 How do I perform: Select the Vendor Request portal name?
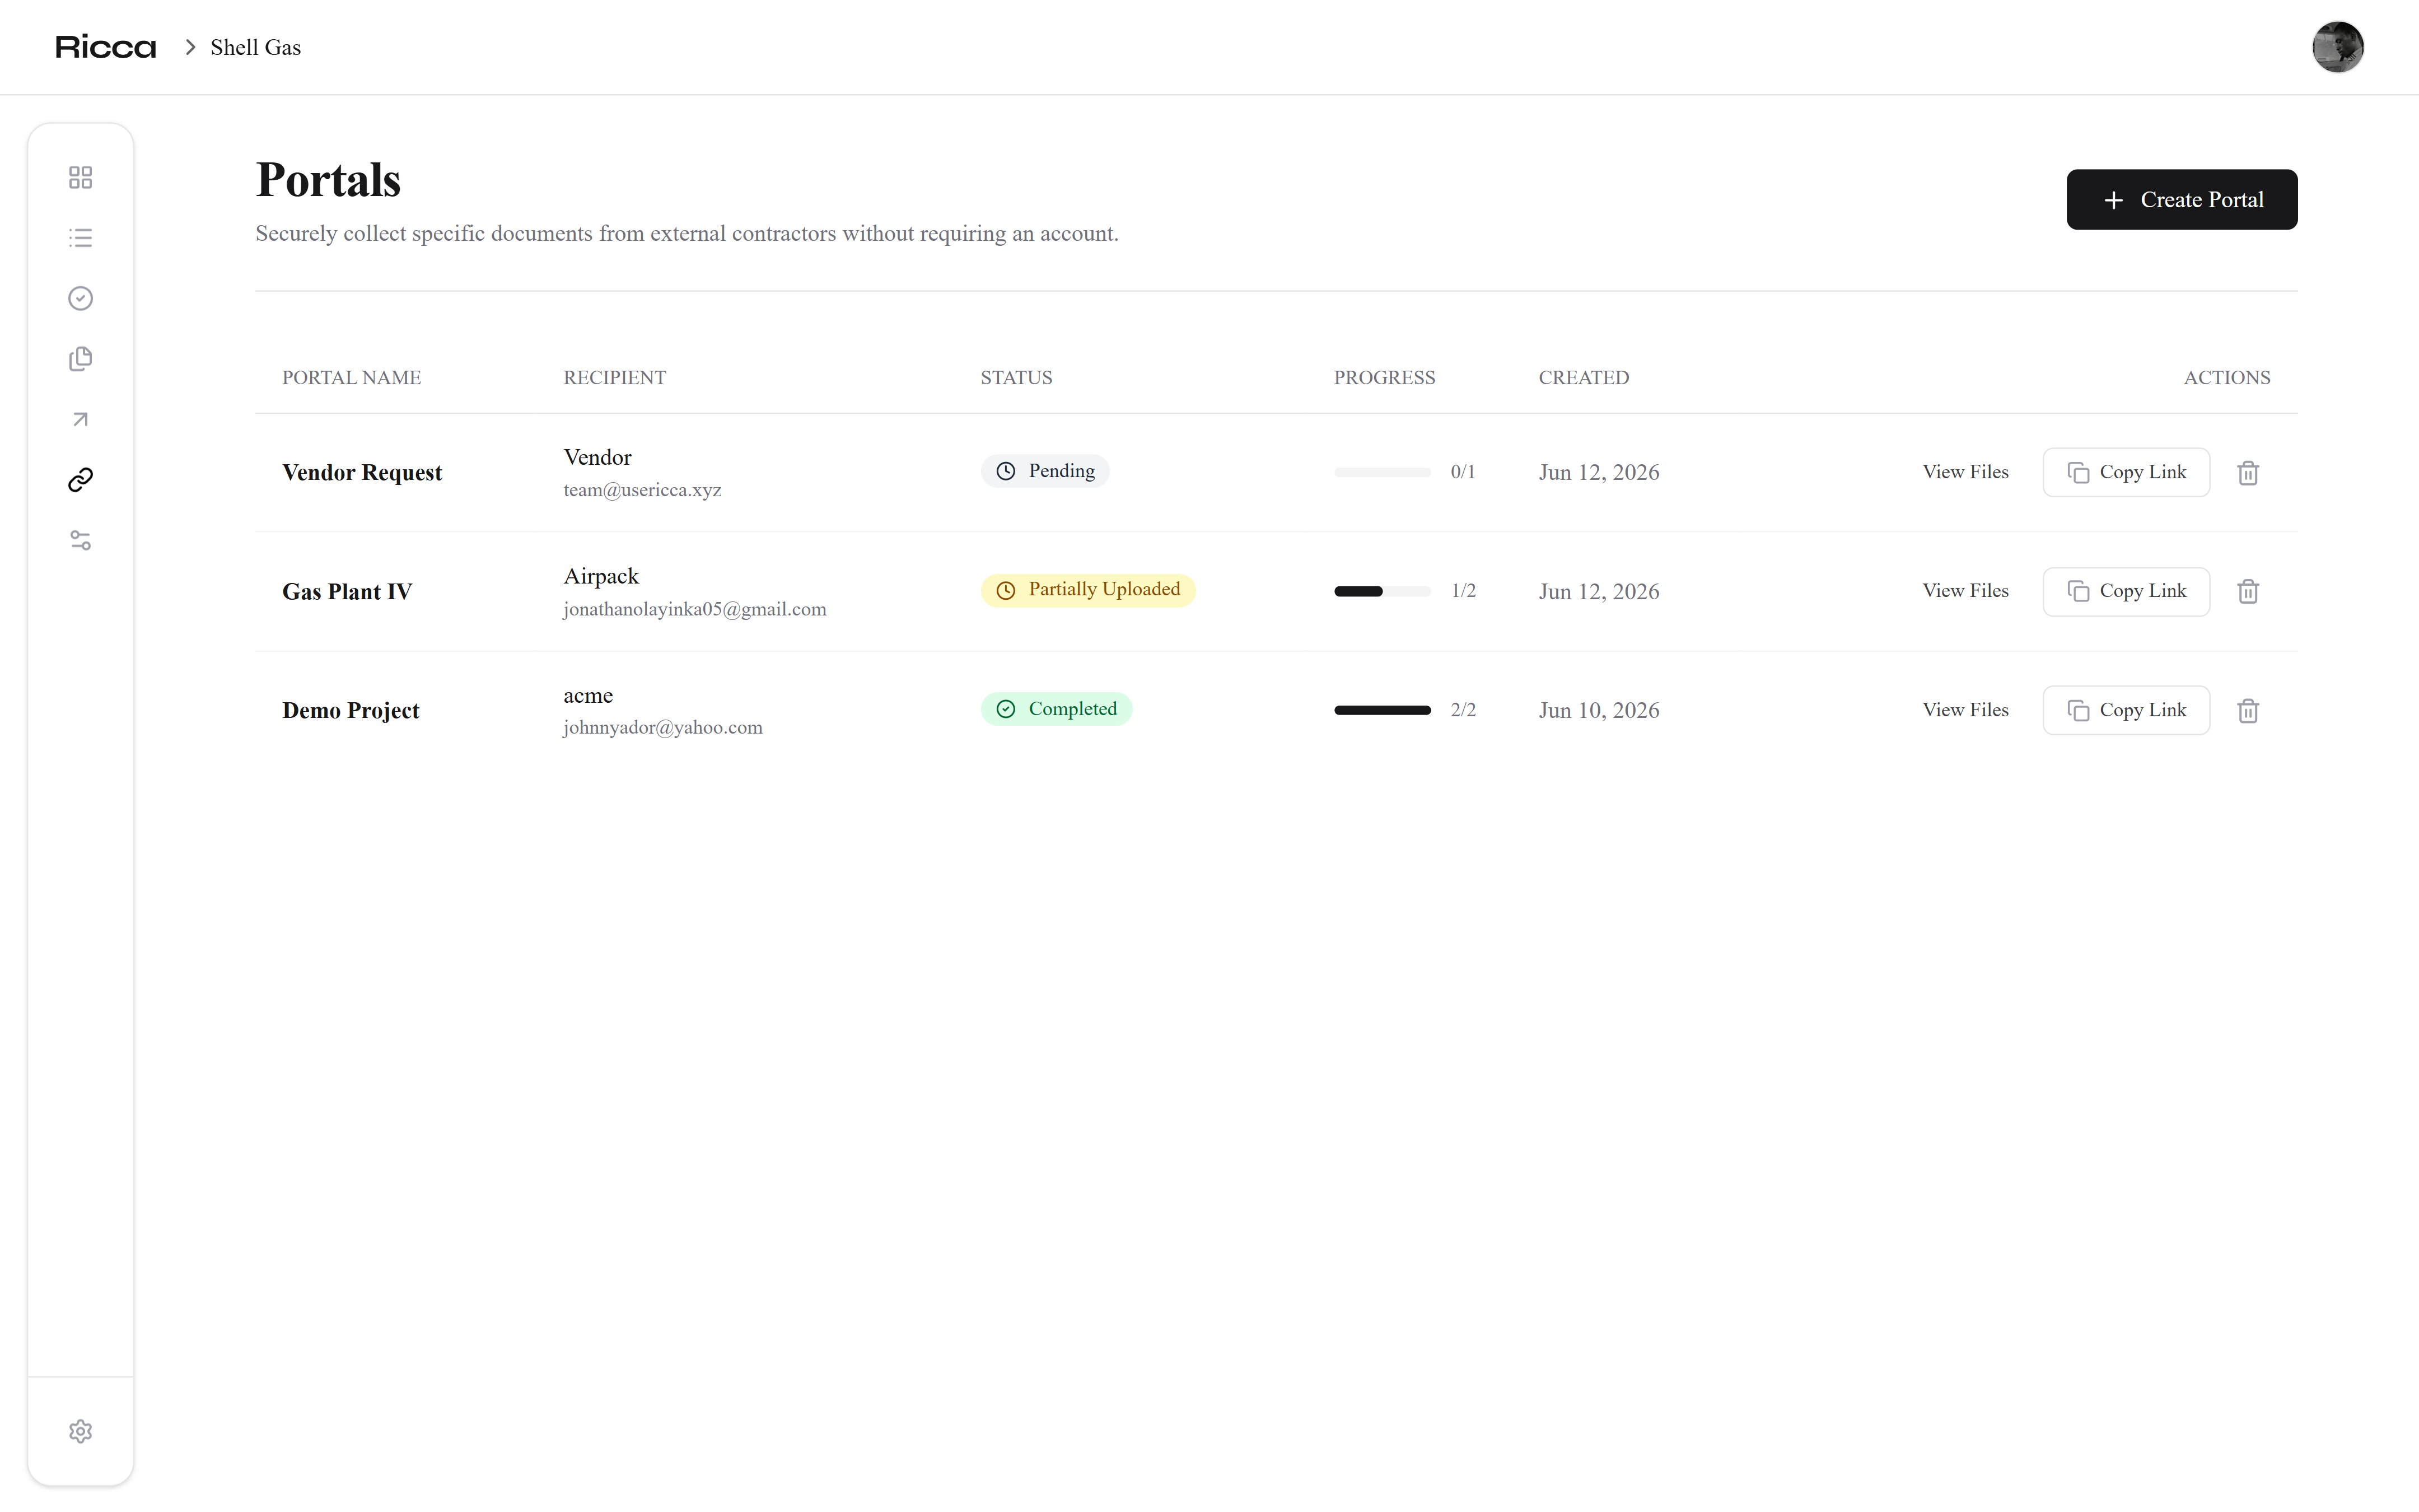coord(362,472)
